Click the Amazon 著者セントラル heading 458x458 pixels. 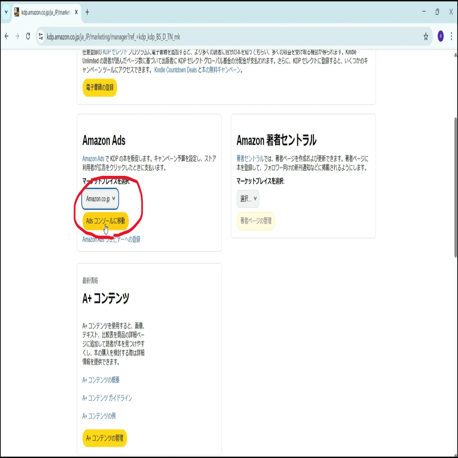pyautogui.click(x=276, y=140)
